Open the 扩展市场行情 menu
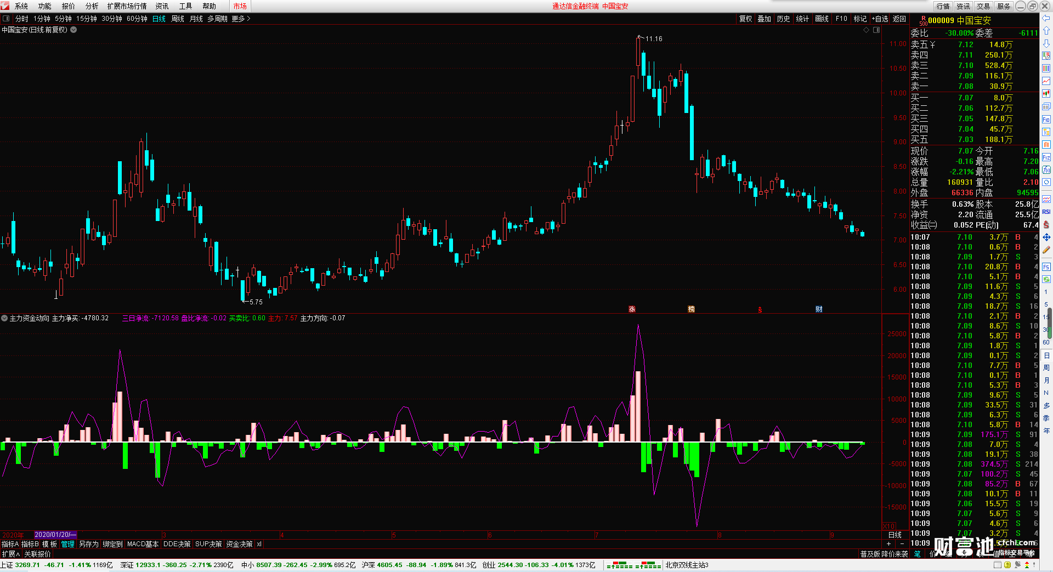The height and width of the screenshot is (572, 1053). coord(127,6)
